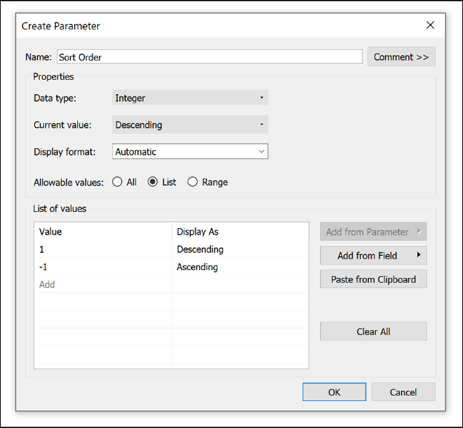Click the Descending display-as cell in list
This screenshot has width=463, height=428.
(240, 249)
